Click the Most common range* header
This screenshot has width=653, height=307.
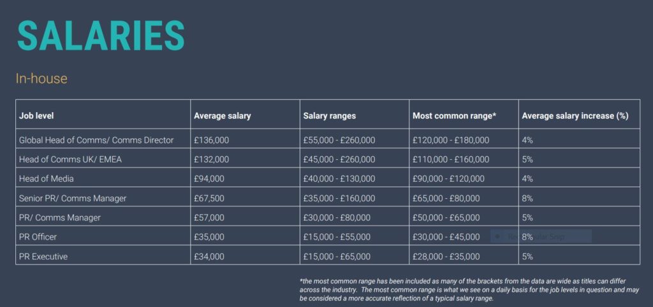click(455, 116)
